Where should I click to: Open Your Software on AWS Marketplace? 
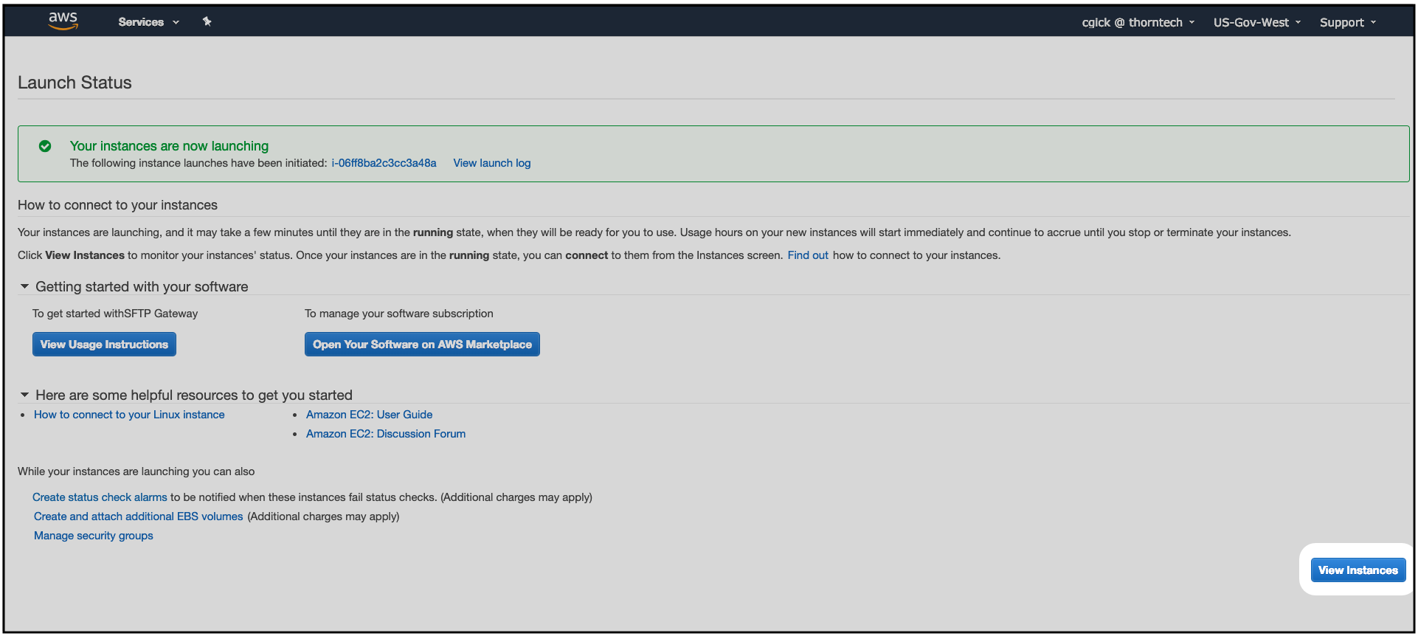click(x=422, y=345)
